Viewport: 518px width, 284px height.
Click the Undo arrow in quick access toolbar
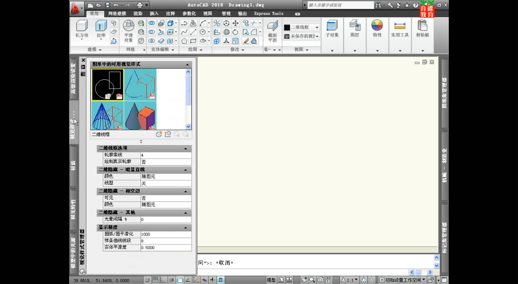click(x=116, y=5)
